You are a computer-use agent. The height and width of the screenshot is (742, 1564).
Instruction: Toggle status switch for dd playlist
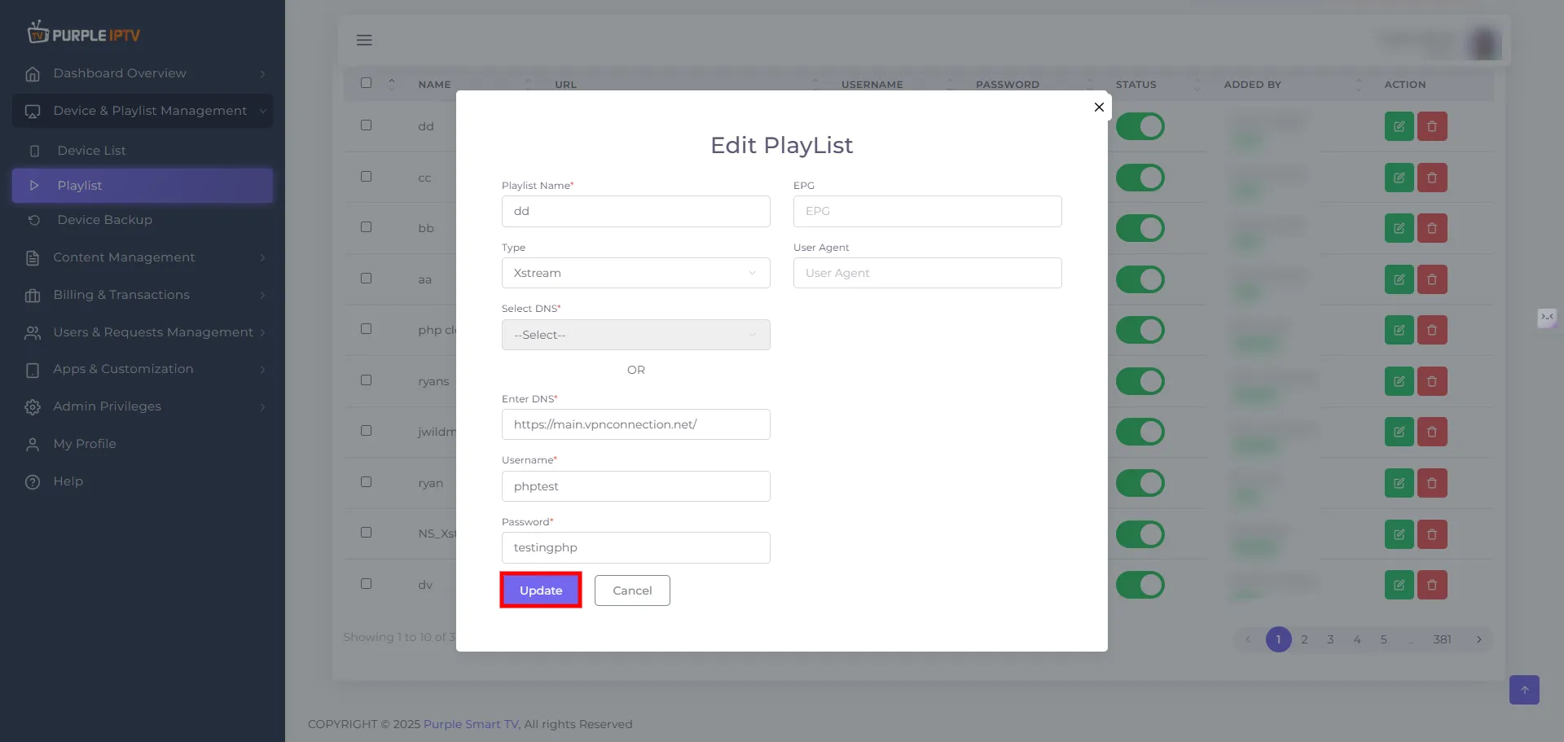click(x=1140, y=126)
